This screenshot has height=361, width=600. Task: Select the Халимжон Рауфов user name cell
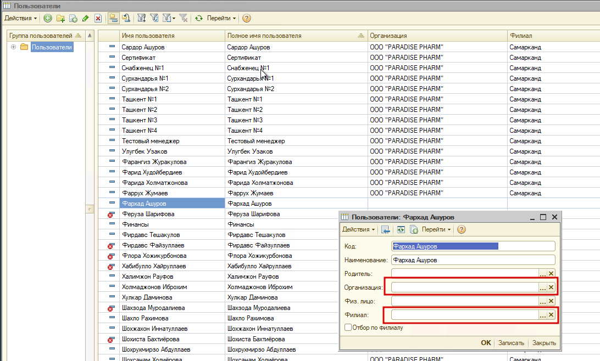tap(172, 276)
